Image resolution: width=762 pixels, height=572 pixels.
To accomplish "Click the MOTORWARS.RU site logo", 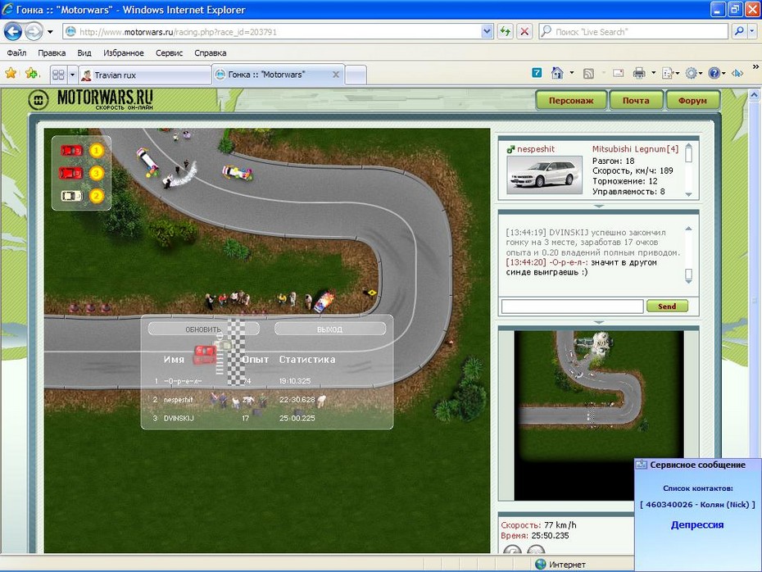I will click(91, 99).
